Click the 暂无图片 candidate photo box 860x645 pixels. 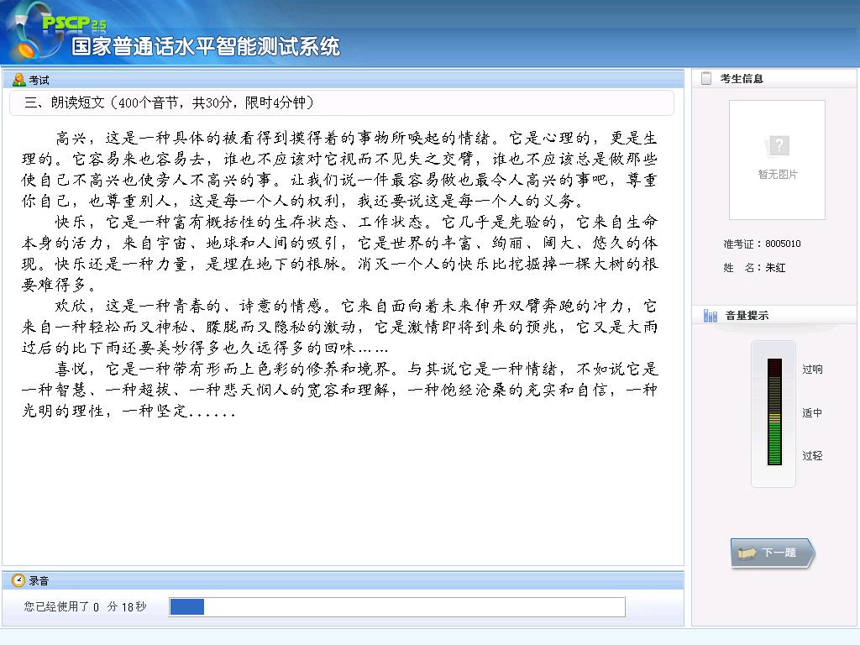[777, 160]
